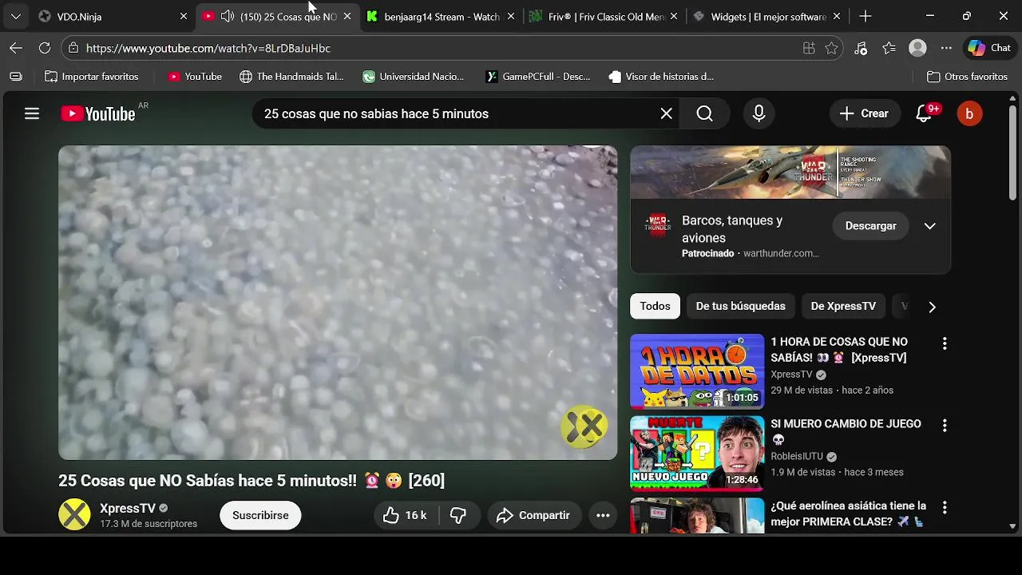Open the apps grid icon in address bar

pyautogui.click(x=809, y=48)
